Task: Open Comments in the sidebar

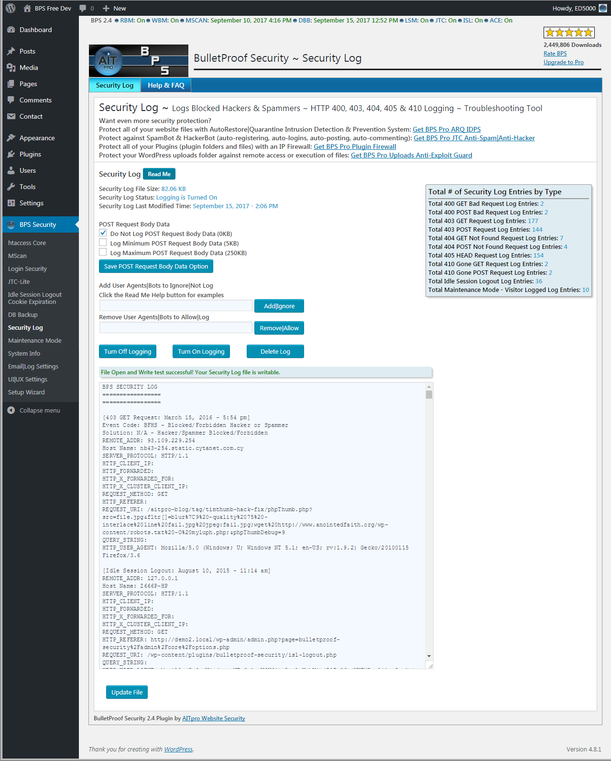Action: click(x=40, y=100)
